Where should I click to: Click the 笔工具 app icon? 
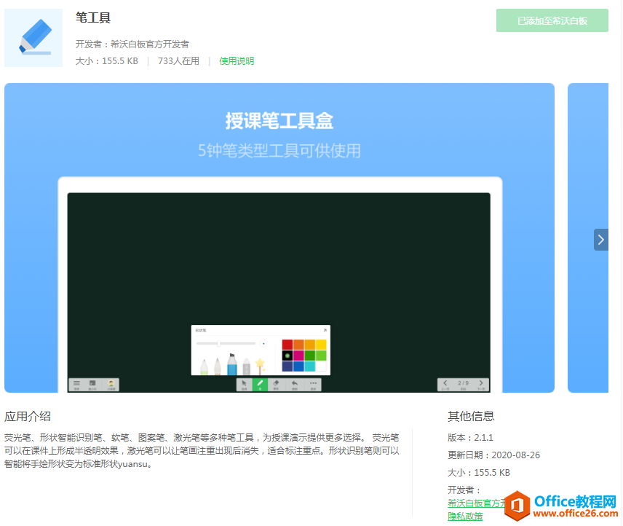(33, 38)
